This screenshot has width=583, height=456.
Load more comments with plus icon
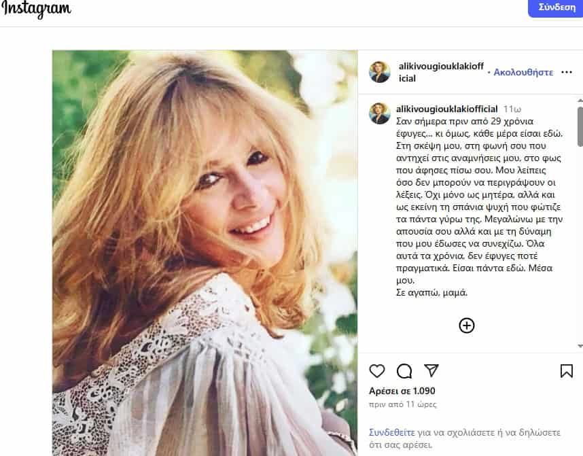(467, 326)
